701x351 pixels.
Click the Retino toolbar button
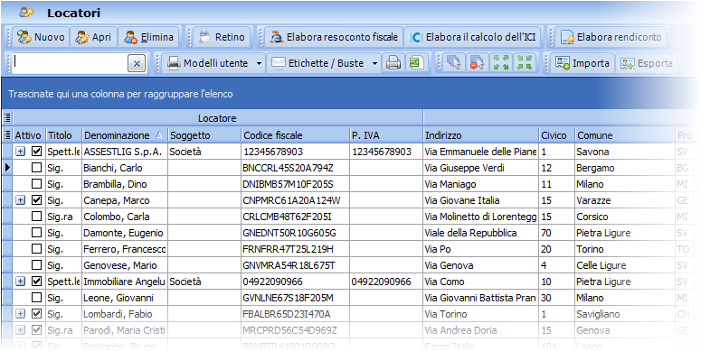pyautogui.click(x=223, y=37)
